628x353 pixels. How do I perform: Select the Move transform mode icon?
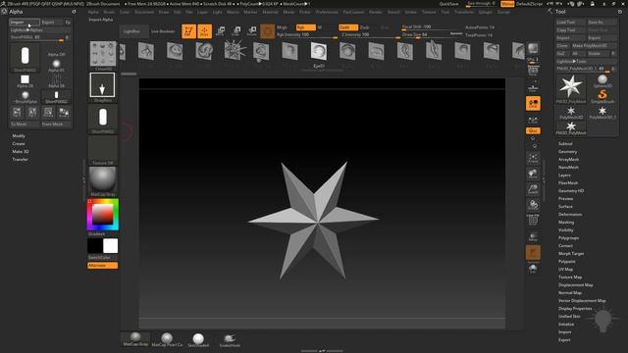click(x=220, y=30)
